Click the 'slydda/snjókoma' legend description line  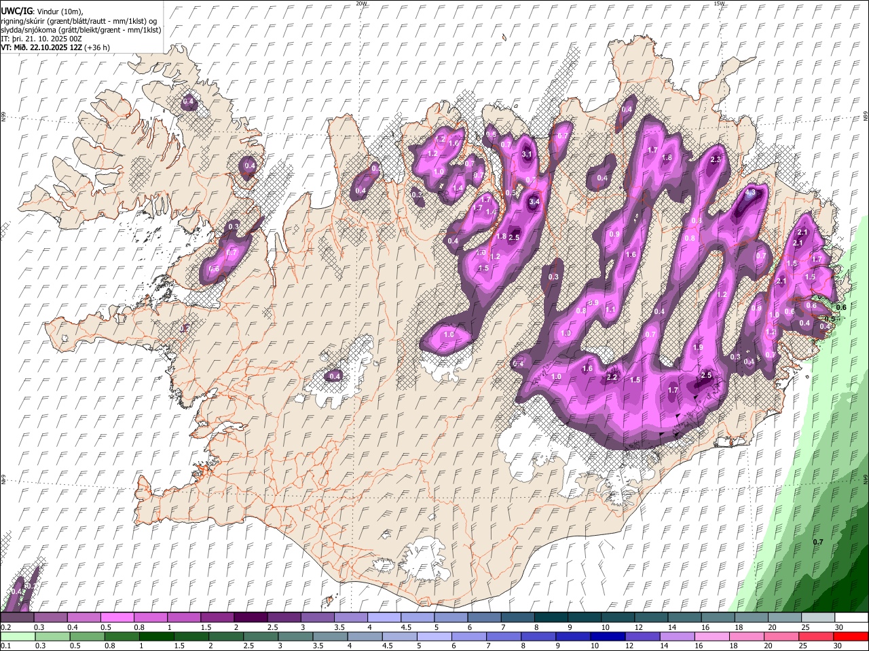(81, 30)
